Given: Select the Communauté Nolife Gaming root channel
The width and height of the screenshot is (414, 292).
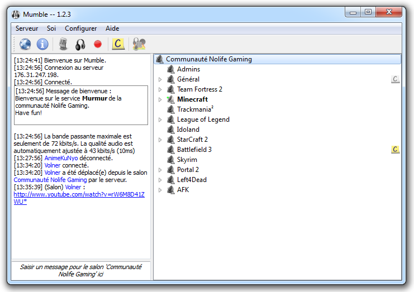Looking at the screenshot, I should (208, 59).
